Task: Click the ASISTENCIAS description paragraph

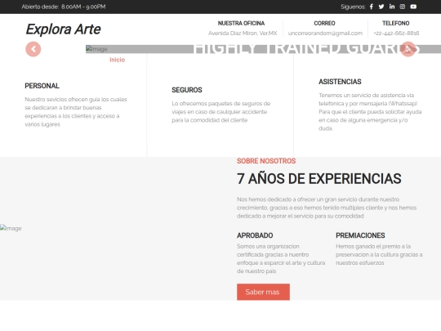Action: coord(370,112)
